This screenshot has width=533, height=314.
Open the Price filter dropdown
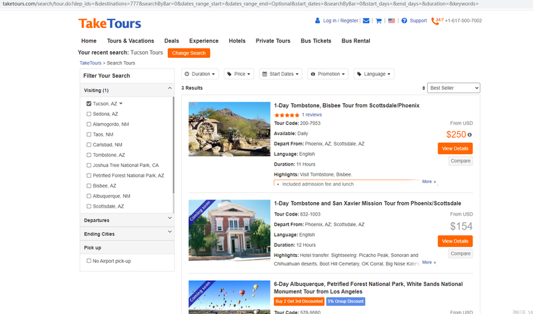pos(239,74)
